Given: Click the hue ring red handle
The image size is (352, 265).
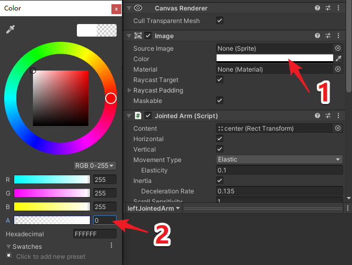Looking at the screenshot, I should (x=111, y=98).
